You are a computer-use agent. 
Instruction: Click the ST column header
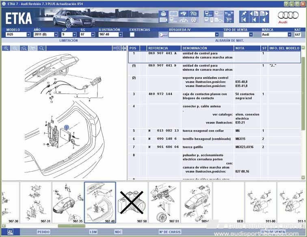[264, 48]
